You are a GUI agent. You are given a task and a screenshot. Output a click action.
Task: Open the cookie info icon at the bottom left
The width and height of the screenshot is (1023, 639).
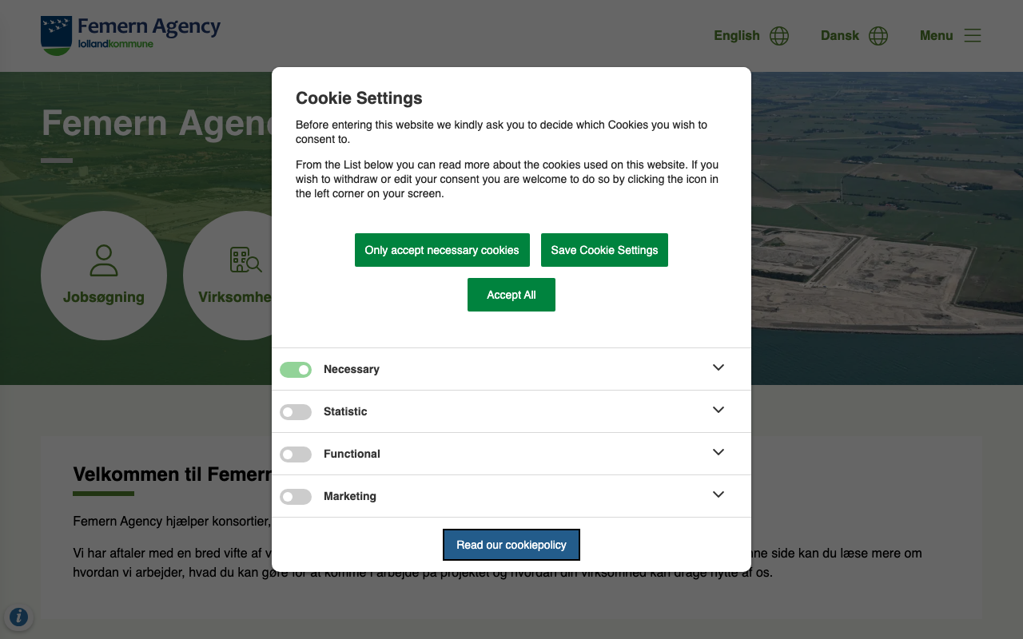coord(18,617)
